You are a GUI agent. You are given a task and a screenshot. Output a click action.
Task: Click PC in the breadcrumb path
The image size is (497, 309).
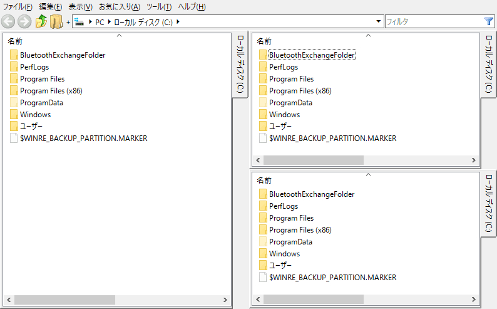(100, 22)
